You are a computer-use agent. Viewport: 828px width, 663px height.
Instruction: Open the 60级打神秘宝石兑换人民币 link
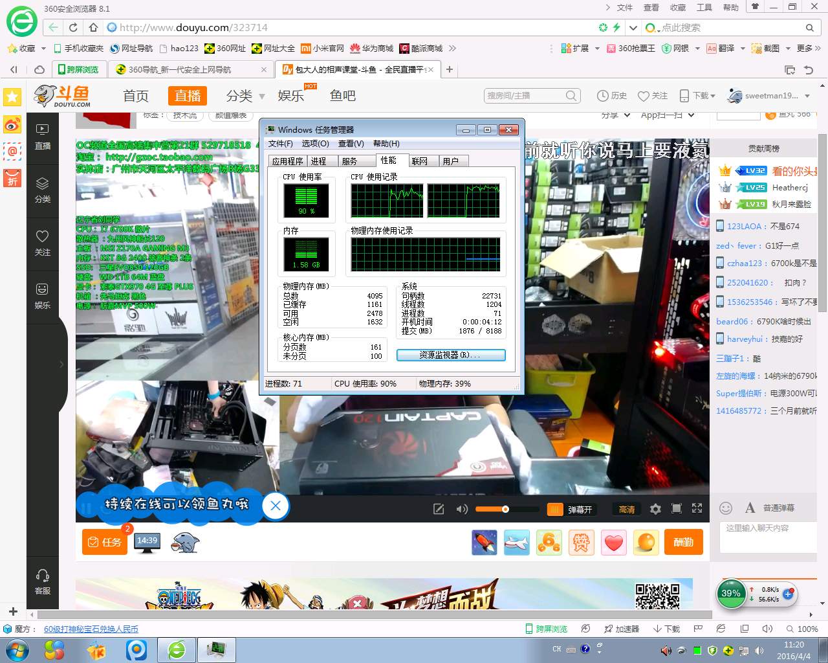[x=91, y=629]
